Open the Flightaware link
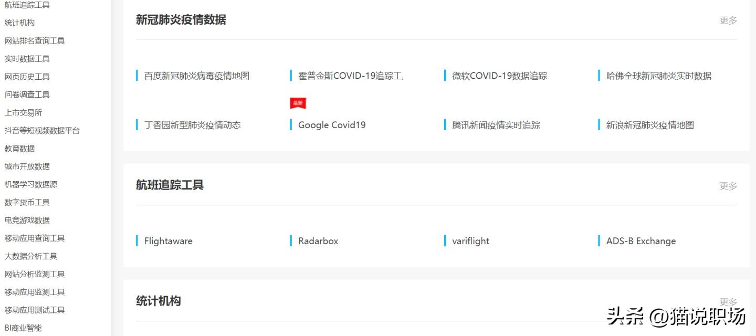Screen dimensions: 756x336 (167, 240)
